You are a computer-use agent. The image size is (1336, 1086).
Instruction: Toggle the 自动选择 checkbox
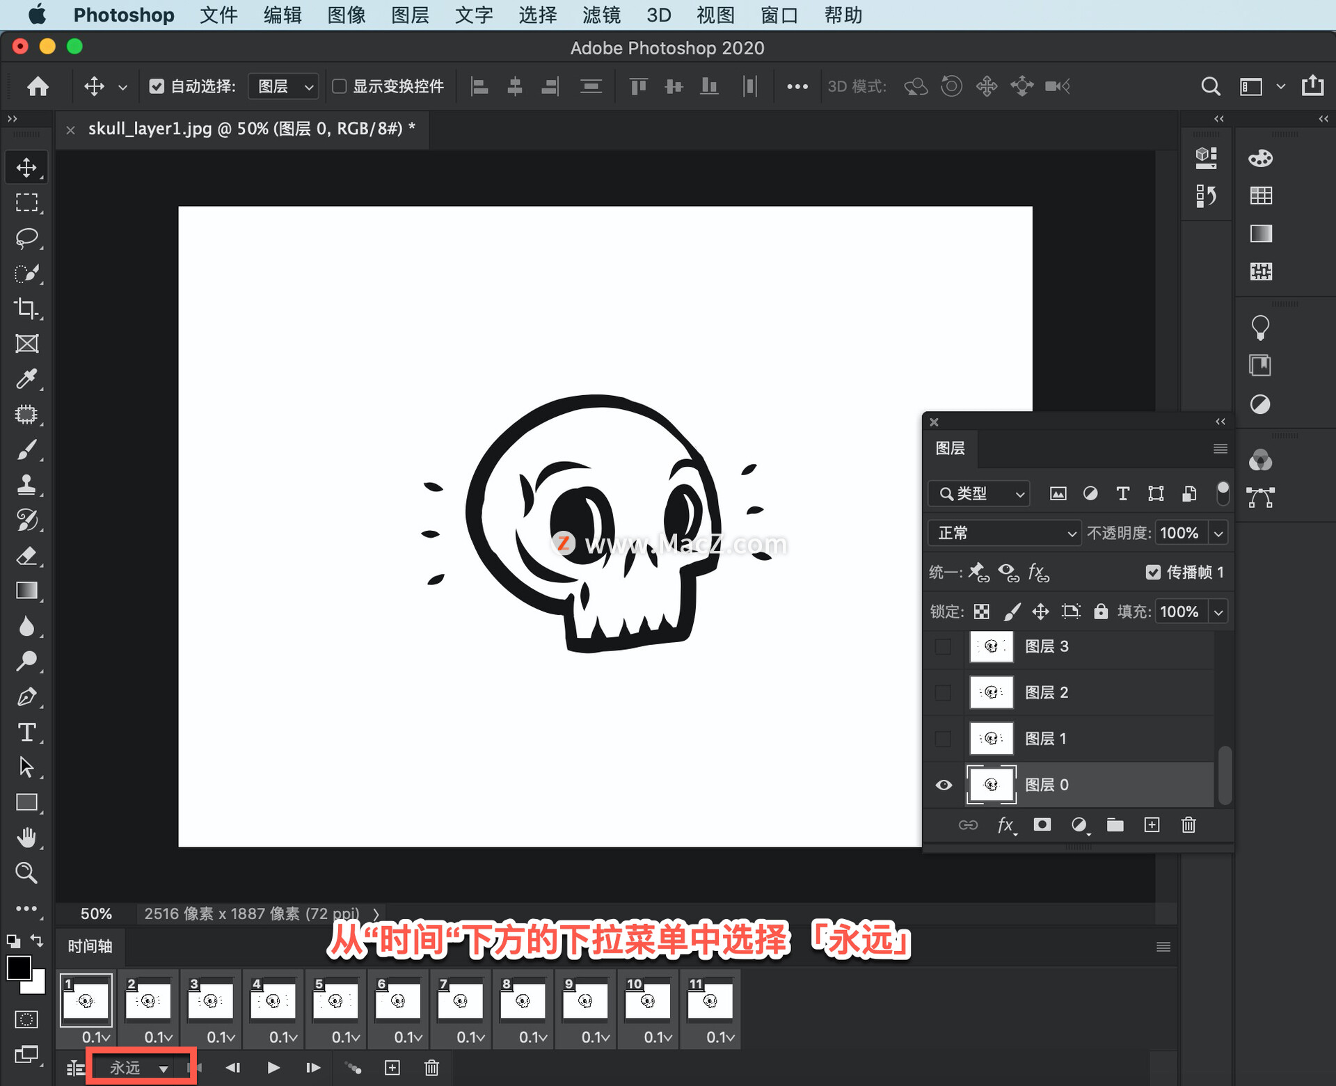157,86
